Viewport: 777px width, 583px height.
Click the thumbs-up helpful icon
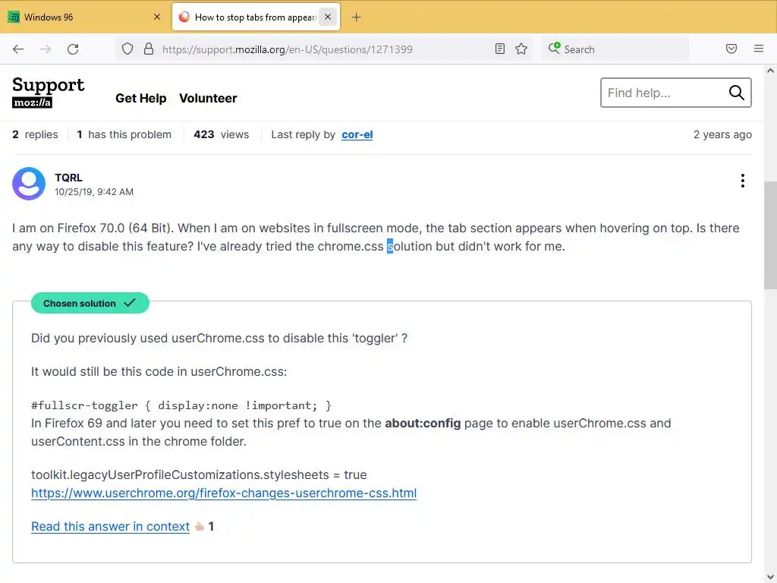coord(200,527)
